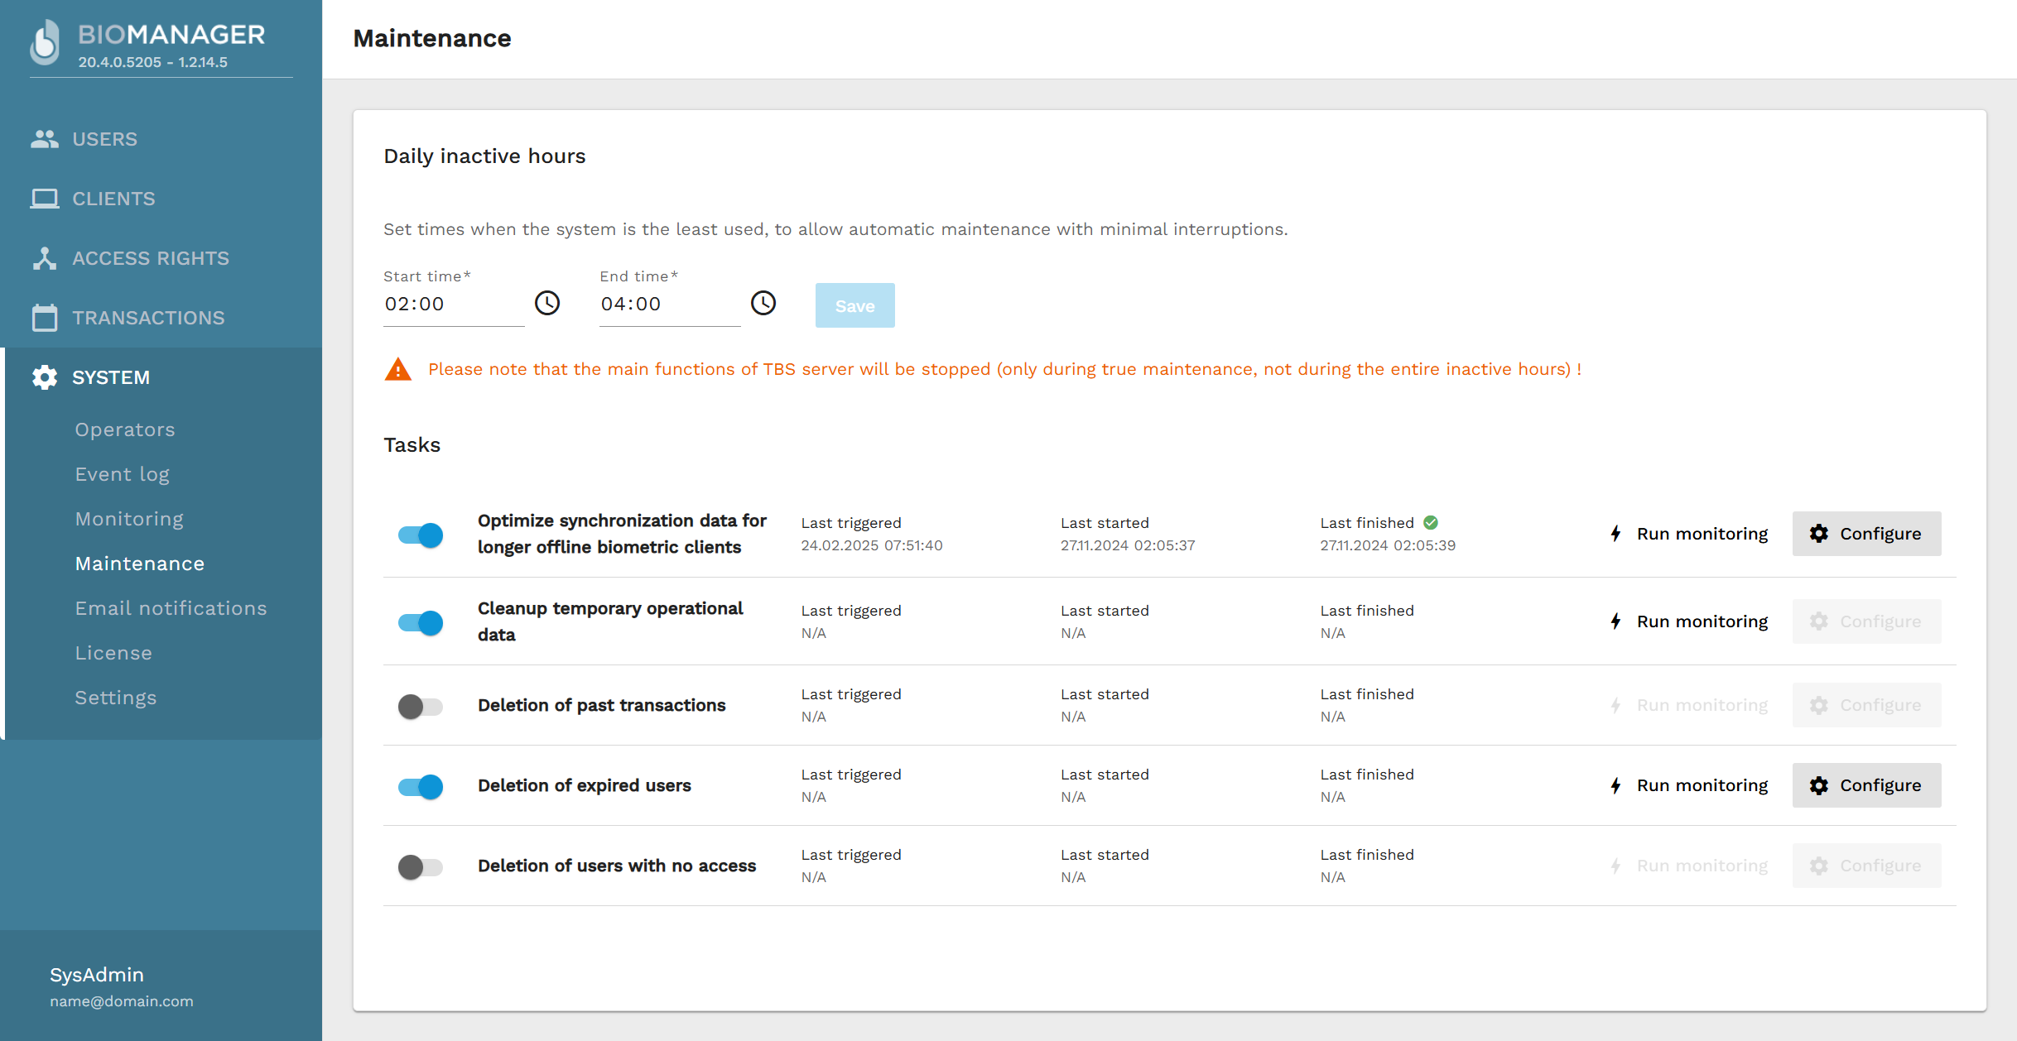Viewport: 2017px width, 1041px height.
Task: Open the Event log submenu item
Action: (x=123, y=474)
